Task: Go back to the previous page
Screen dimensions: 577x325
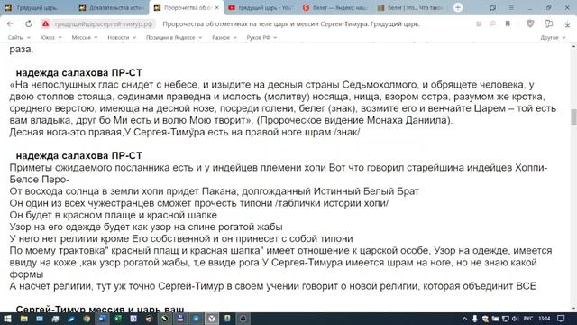Action: 10,24
